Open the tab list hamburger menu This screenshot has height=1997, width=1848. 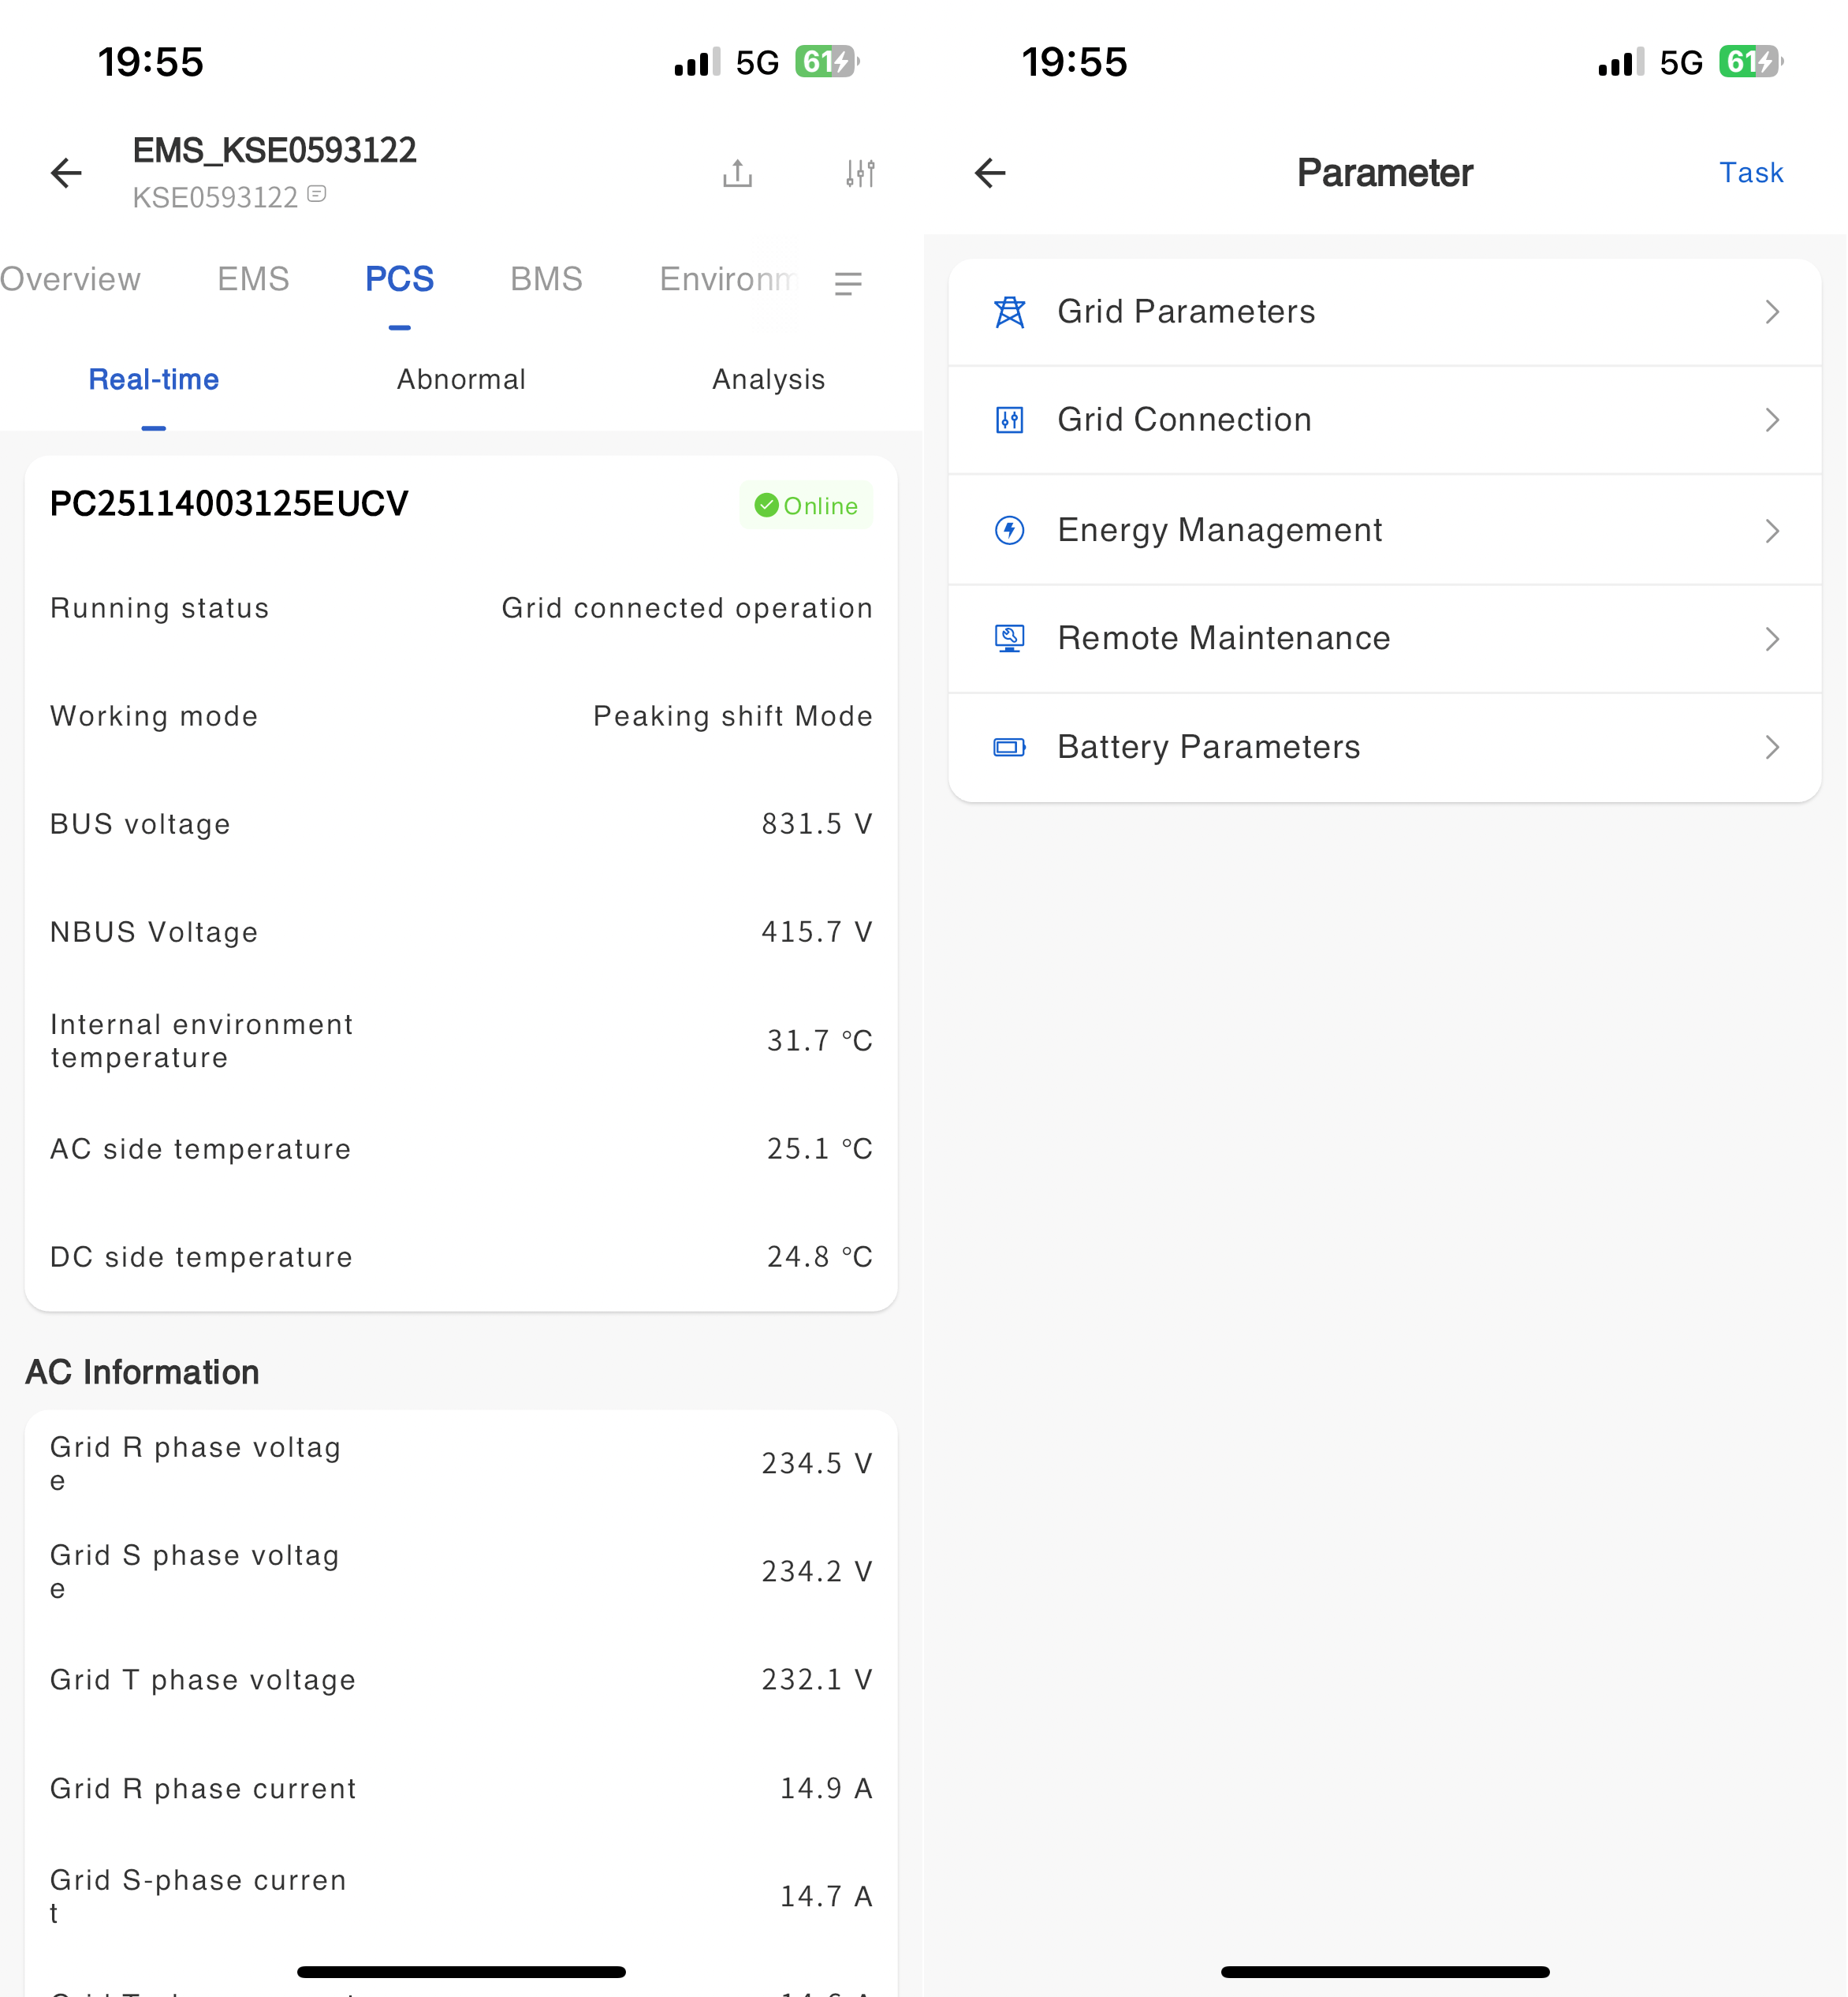coord(848,284)
